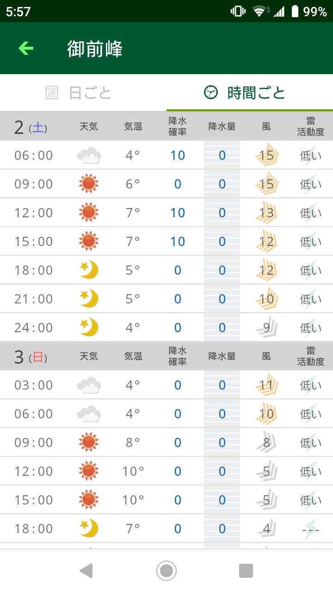The width and height of the screenshot is (333, 593).
Task: Tap the 2 (土) date header
Action: 31,126
